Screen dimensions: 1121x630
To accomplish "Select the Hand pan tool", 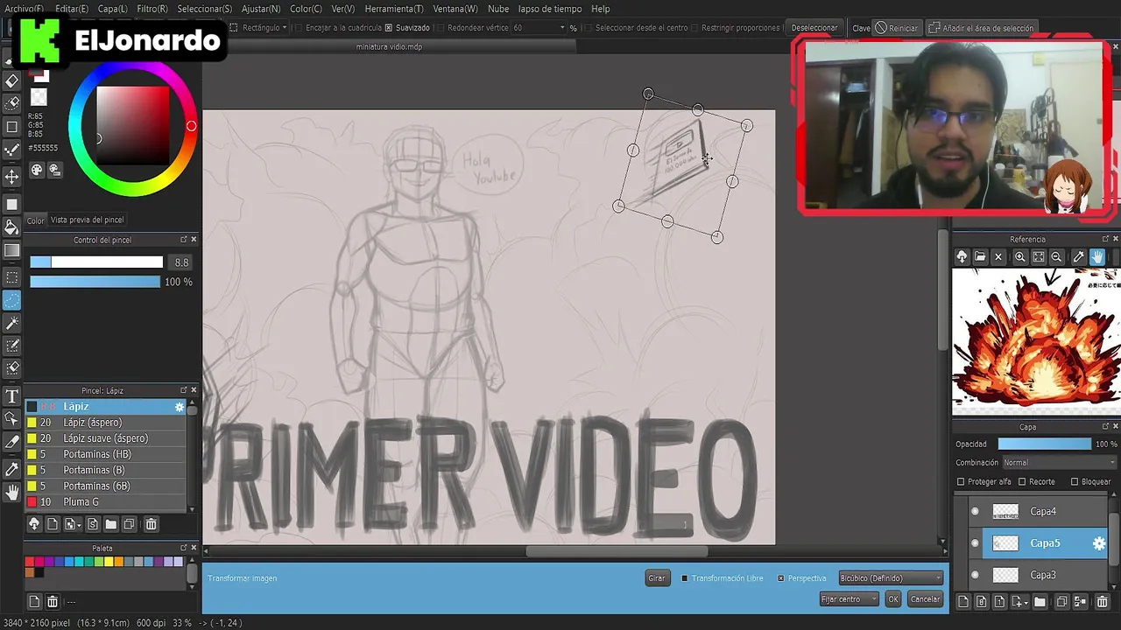I will pos(12,493).
